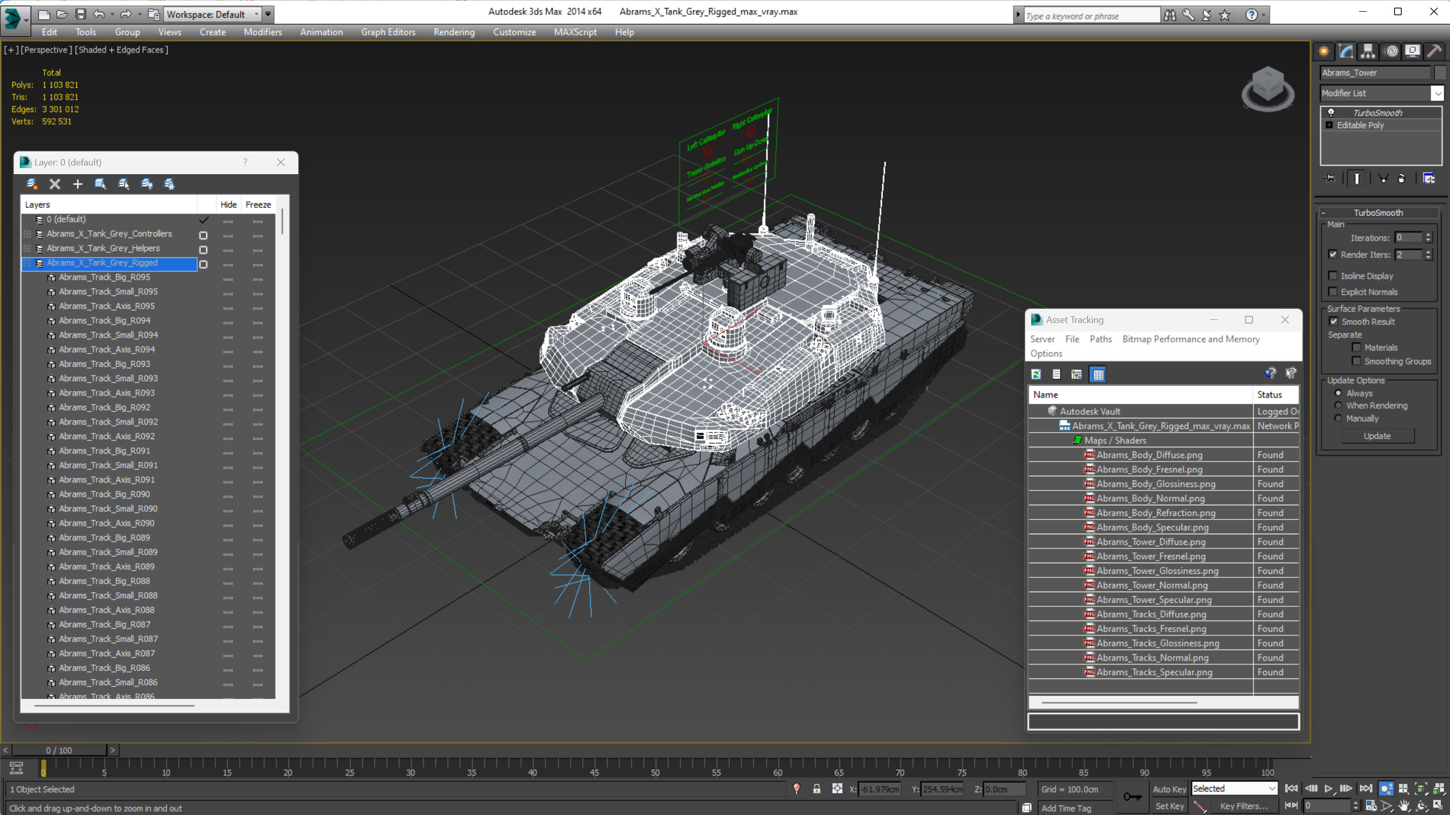Open the MAXScript menu
The image size is (1450, 815).
point(575,32)
